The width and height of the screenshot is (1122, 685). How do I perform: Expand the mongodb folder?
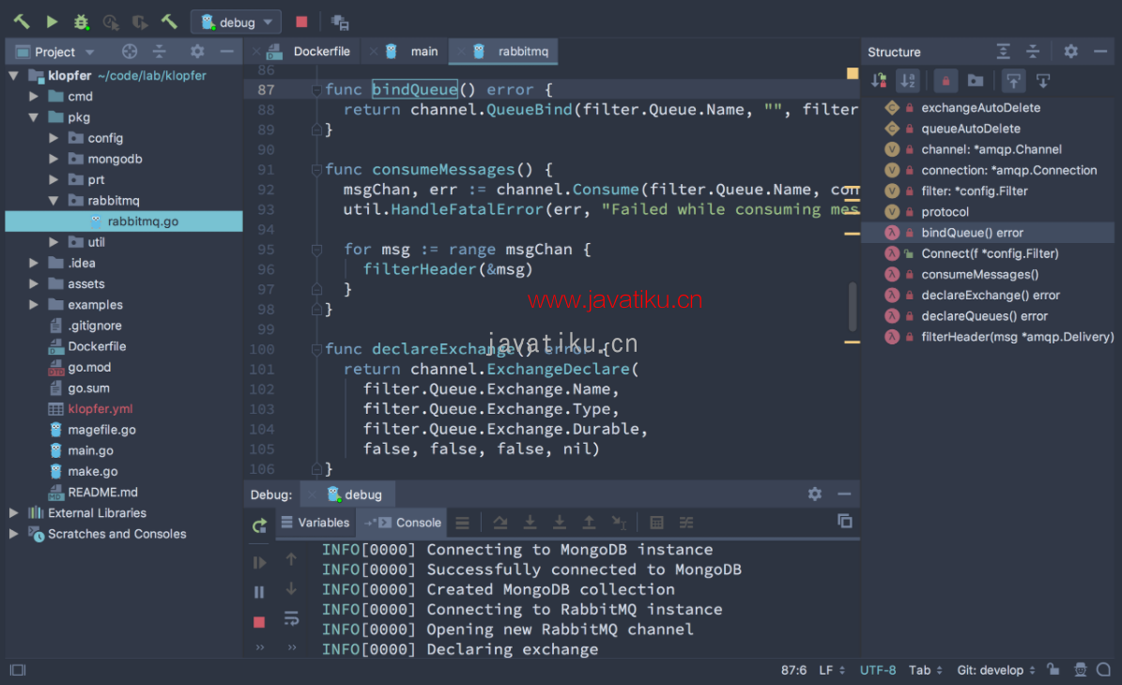click(54, 159)
